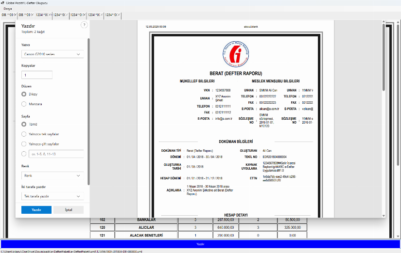Click the GİB logo in preview
Image resolution: width=401 pixels, height=253 pixels.
click(x=236, y=54)
